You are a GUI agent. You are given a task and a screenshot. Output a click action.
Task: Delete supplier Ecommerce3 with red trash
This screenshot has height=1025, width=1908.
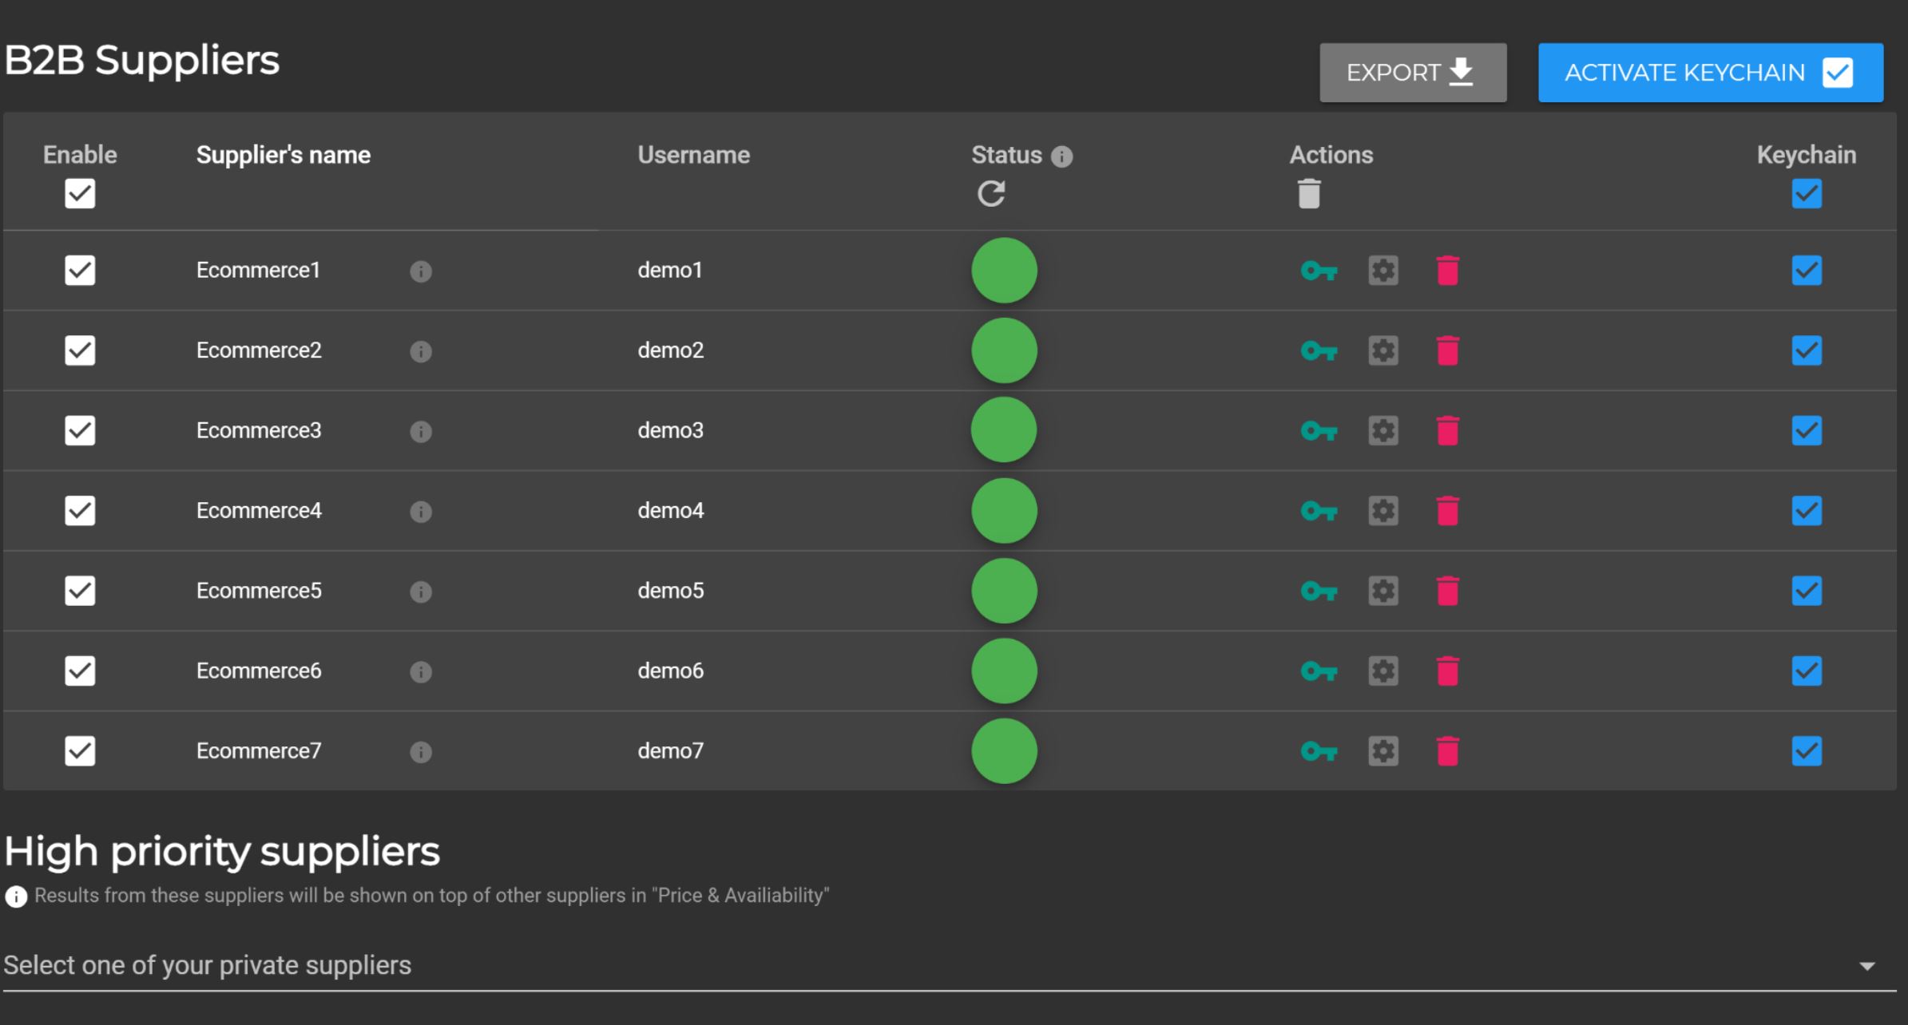1448,431
